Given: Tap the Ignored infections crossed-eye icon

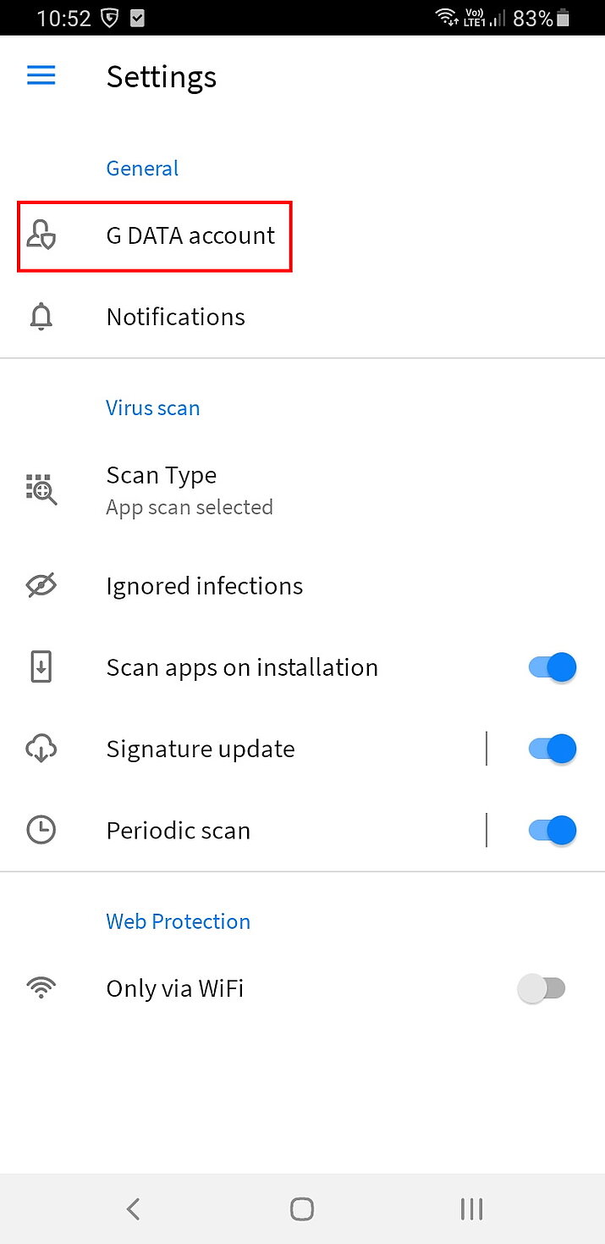Looking at the screenshot, I should point(41,586).
